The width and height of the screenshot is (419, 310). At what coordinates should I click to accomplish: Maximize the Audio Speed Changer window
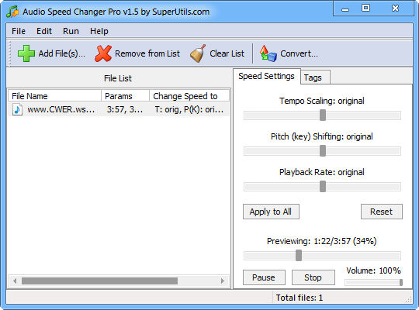click(x=365, y=9)
